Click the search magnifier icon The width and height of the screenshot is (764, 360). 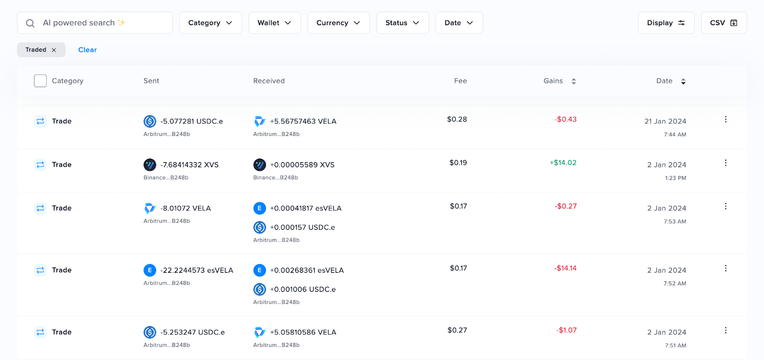pos(30,23)
